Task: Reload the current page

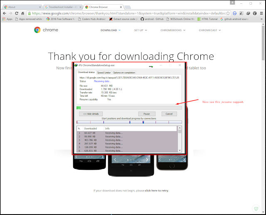Action: click(x=17, y=13)
